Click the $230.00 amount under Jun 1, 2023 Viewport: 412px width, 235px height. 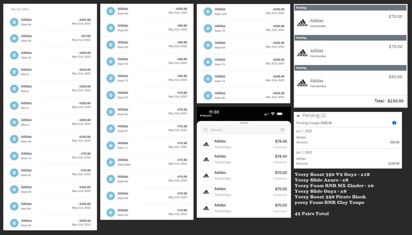(x=394, y=164)
